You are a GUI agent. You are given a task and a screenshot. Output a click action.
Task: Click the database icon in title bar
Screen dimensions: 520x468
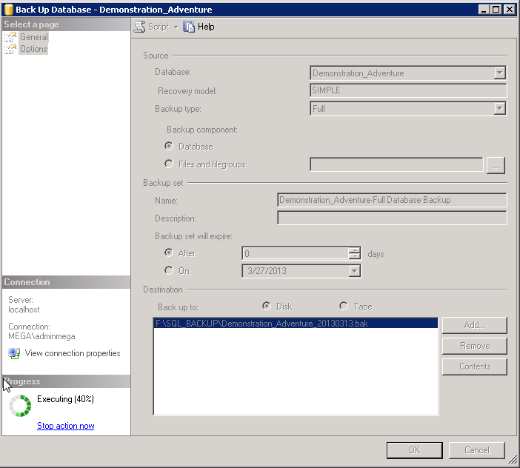[9, 10]
